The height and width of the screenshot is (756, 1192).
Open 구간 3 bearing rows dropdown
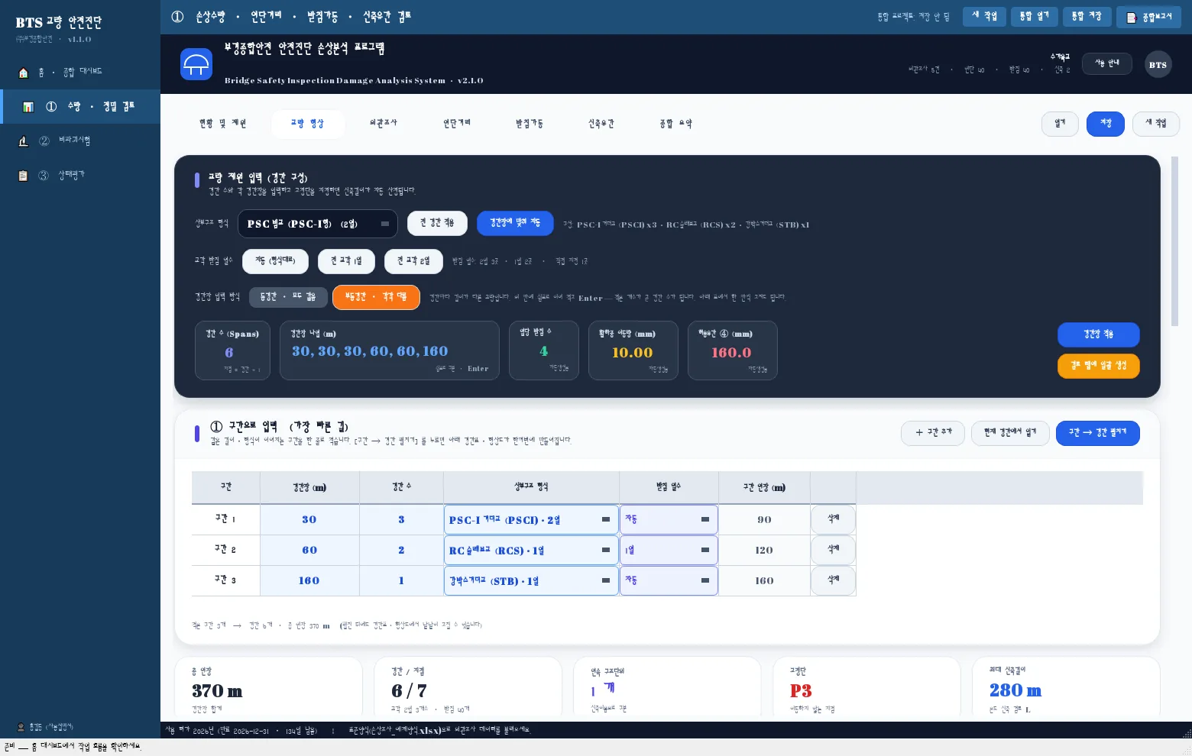pyautogui.click(x=669, y=580)
